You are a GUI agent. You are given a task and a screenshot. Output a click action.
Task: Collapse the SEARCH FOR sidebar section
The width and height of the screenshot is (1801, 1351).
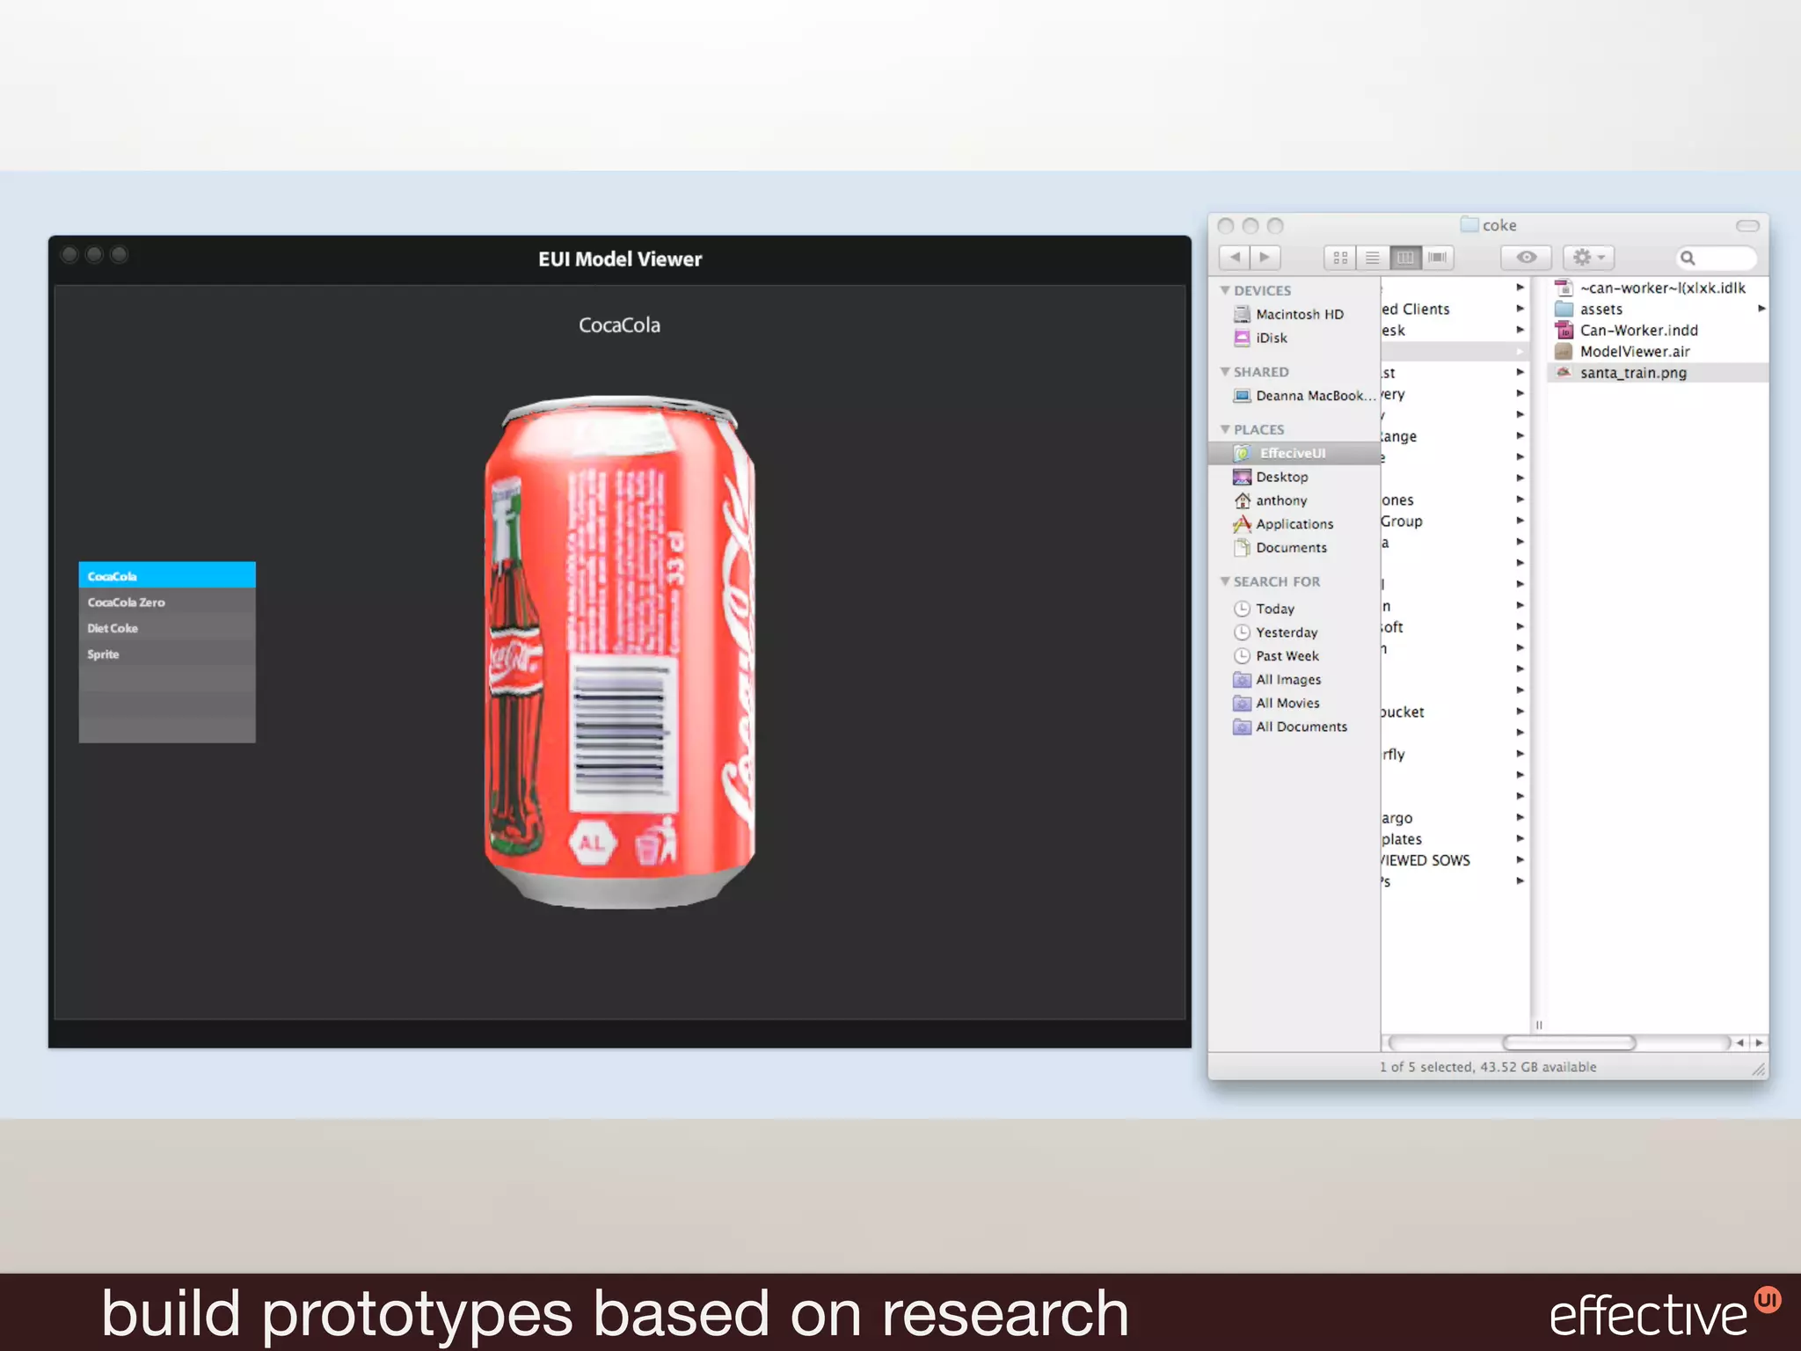click(x=1225, y=581)
